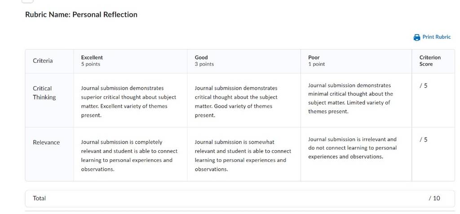Click the Criteria column header
Image resolution: width=460 pixels, height=214 pixels.
coord(43,61)
